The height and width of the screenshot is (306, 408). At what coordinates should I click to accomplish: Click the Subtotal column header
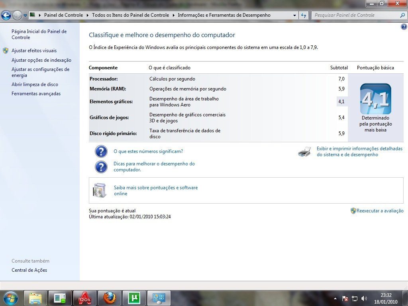point(339,68)
